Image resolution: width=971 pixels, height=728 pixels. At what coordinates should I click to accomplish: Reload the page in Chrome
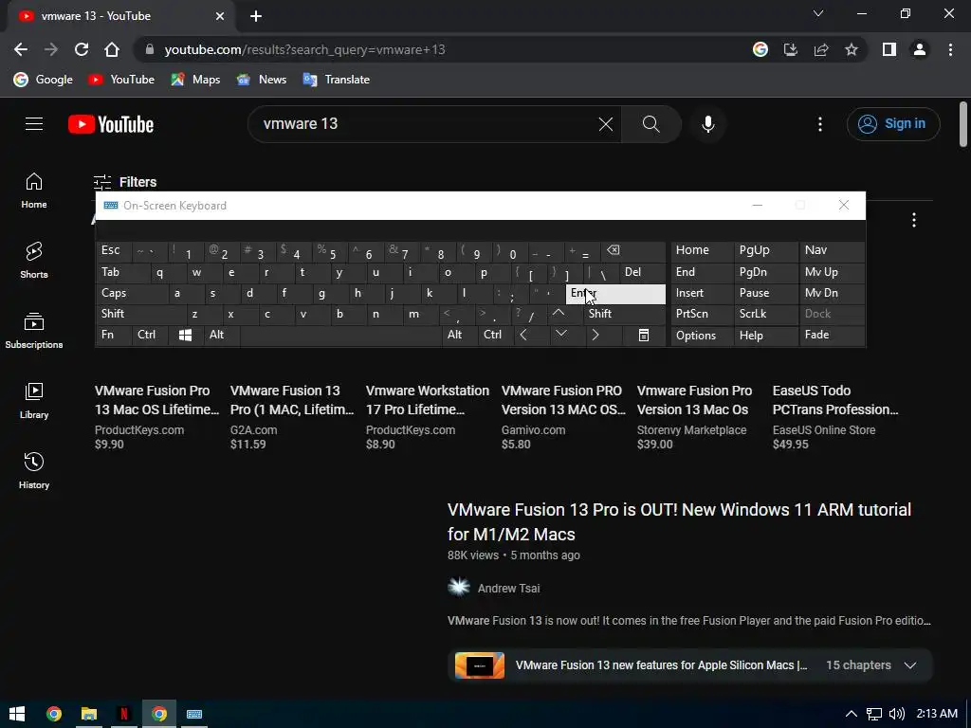82,49
